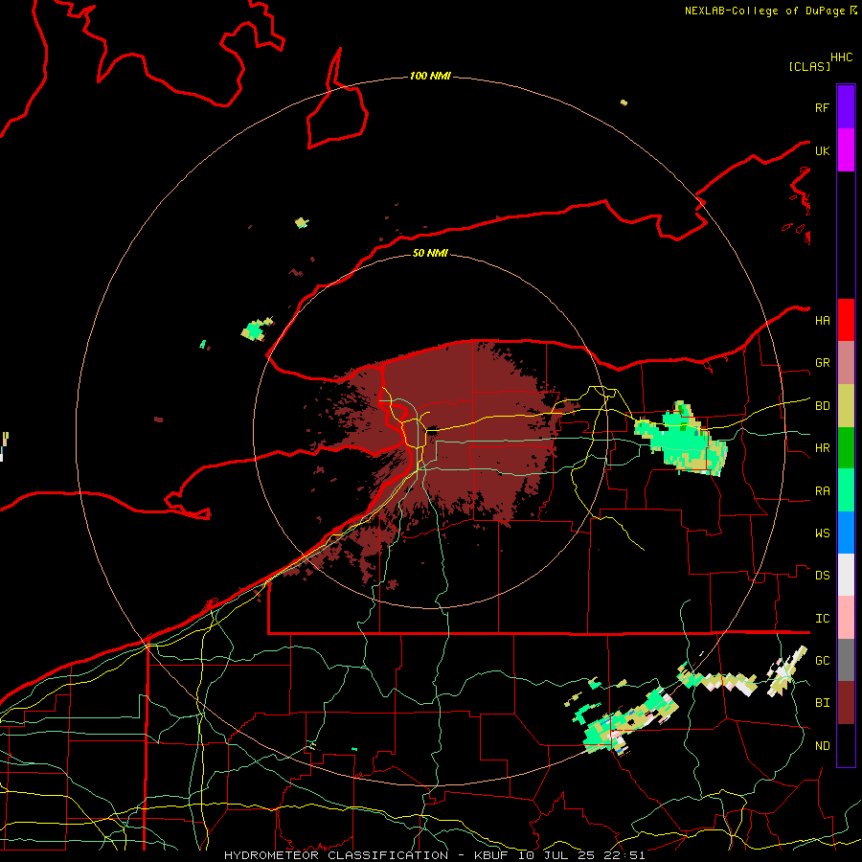The image size is (862, 862).
Task: Click the KBUF radar site identifier
Action: pos(491,855)
